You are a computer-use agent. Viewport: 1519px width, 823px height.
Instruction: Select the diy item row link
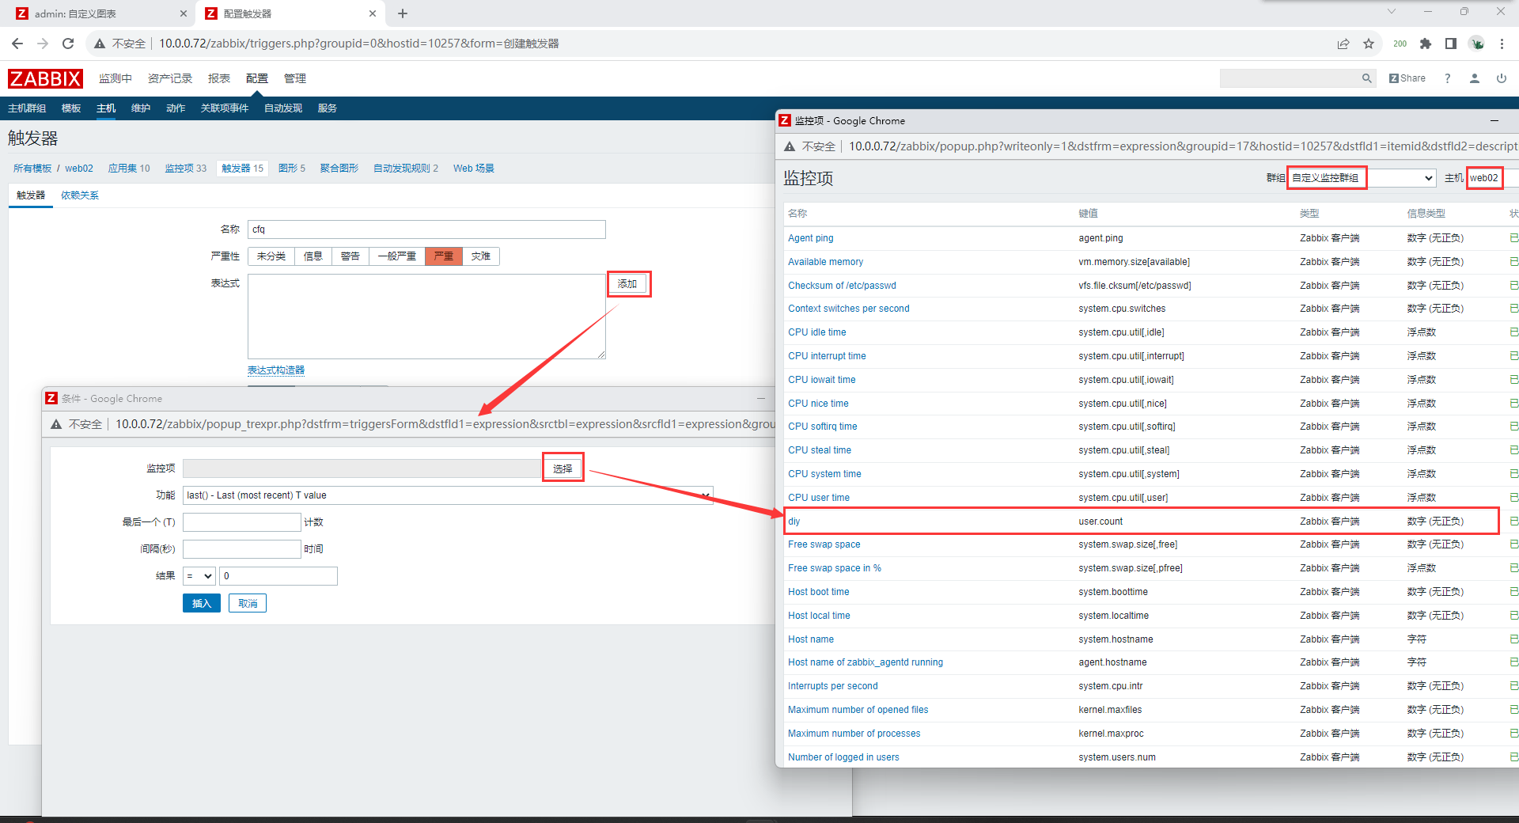point(794,521)
